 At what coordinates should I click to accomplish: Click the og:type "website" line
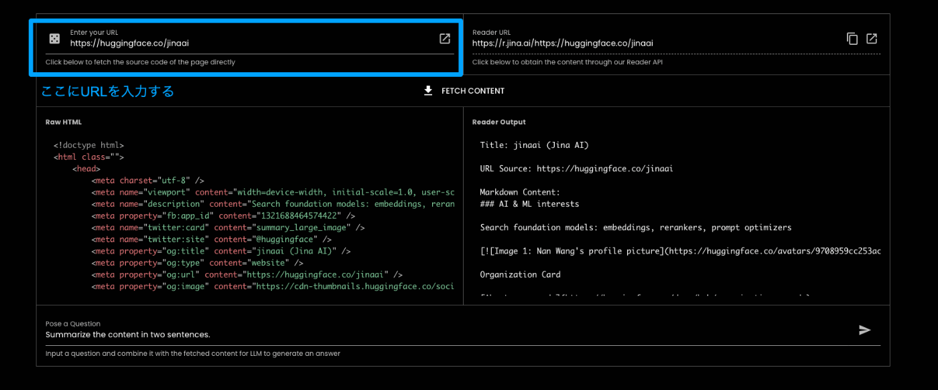click(x=198, y=263)
